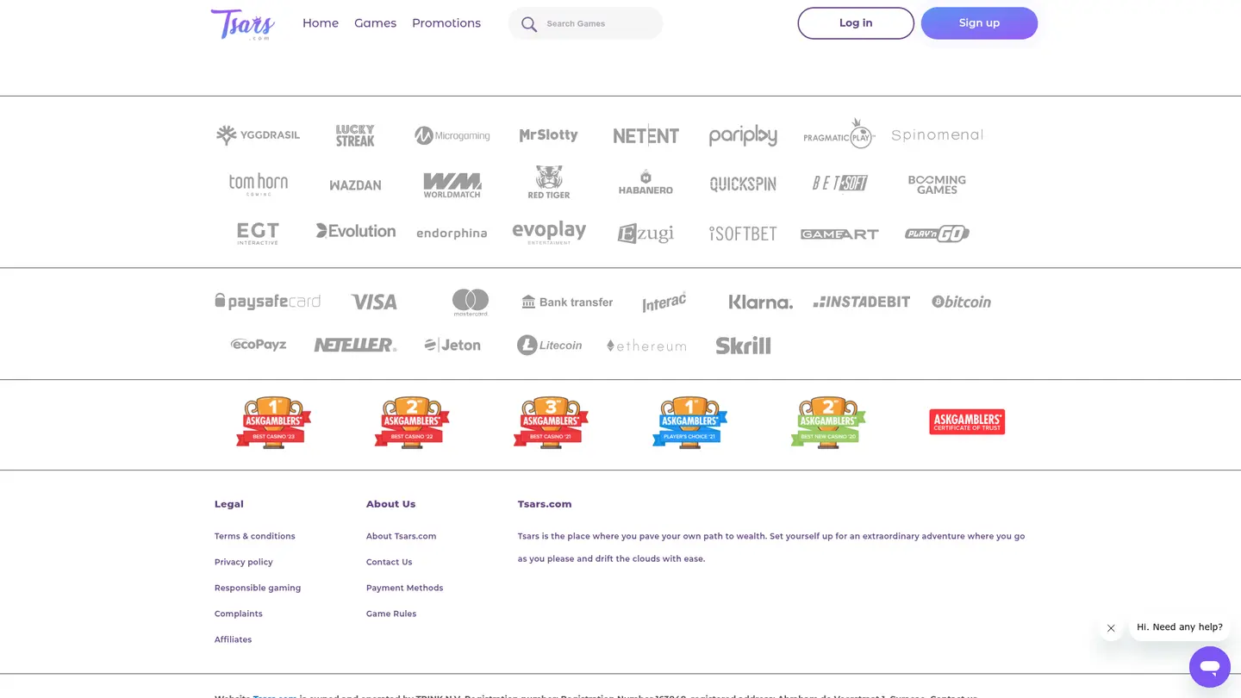1241x698 pixels.
Task: Choose the Bitcoin payment logo
Action: point(961,302)
